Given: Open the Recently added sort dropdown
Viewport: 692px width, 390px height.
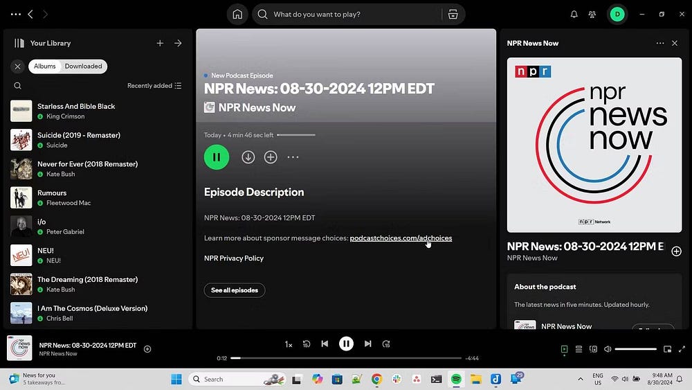Looking at the screenshot, I should pyautogui.click(x=154, y=86).
